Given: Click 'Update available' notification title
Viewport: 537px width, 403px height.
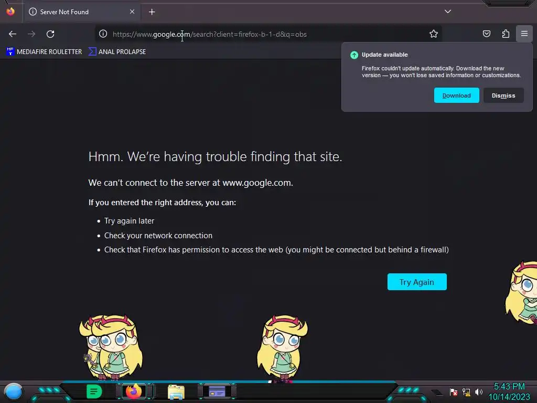Looking at the screenshot, I should point(384,55).
